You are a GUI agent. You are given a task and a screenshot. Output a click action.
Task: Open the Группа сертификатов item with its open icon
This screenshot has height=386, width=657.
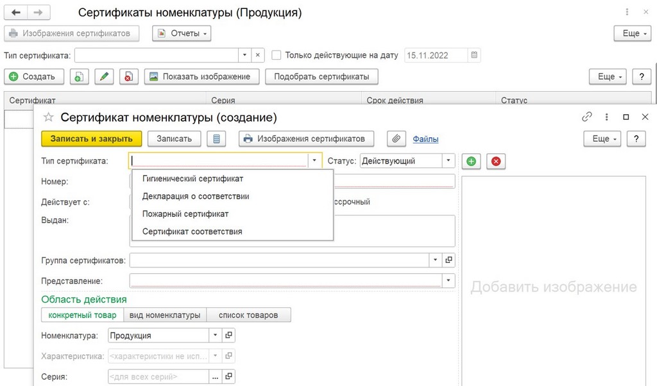pyautogui.click(x=448, y=260)
